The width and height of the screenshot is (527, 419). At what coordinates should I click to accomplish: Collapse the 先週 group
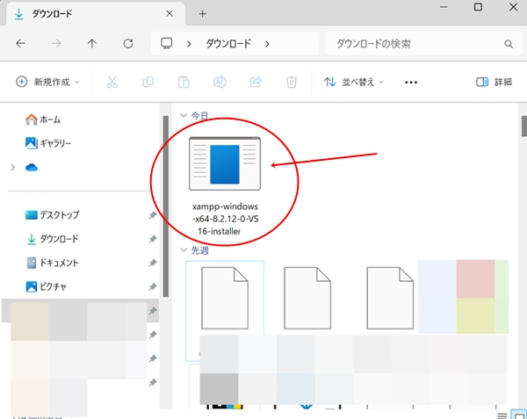(x=184, y=250)
